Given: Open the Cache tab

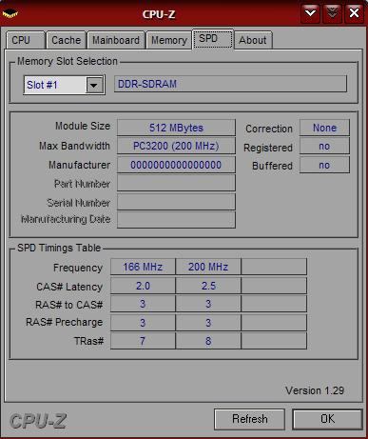Looking at the screenshot, I should coord(67,40).
